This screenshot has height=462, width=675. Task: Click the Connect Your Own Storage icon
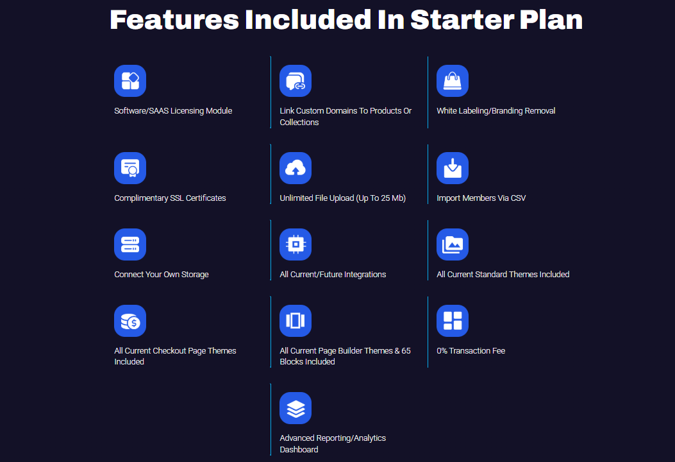click(x=130, y=244)
